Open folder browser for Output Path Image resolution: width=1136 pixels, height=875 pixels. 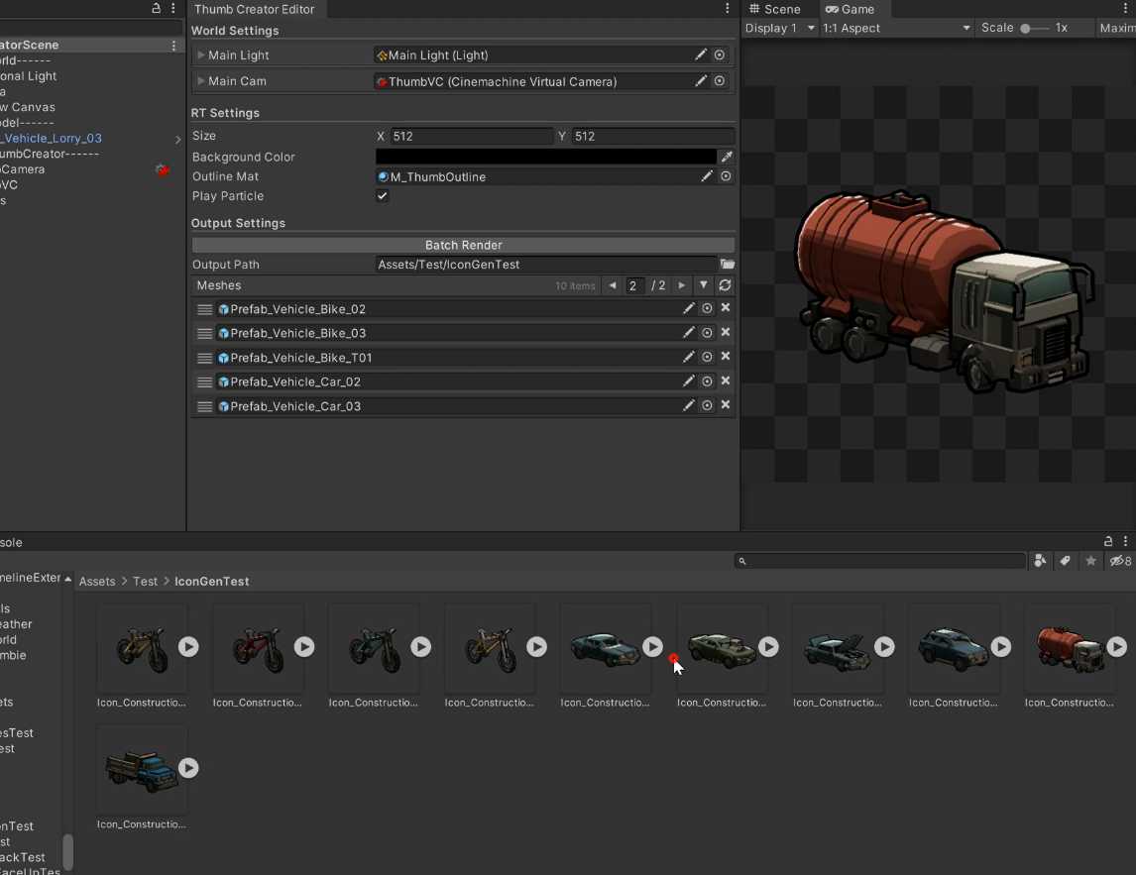pos(727,265)
